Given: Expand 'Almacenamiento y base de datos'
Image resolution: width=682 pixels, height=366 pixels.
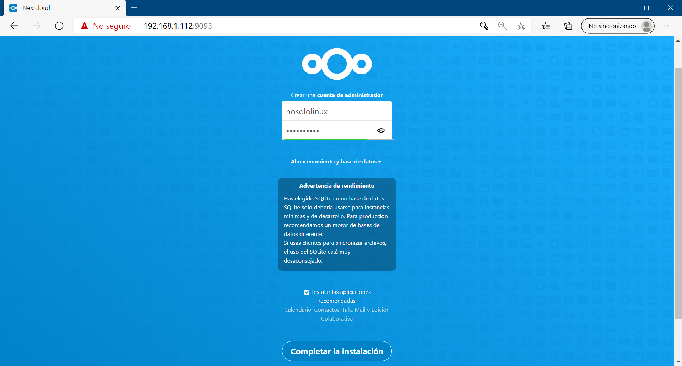Looking at the screenshot, I should pyautogui.click(x=336, y=161).
